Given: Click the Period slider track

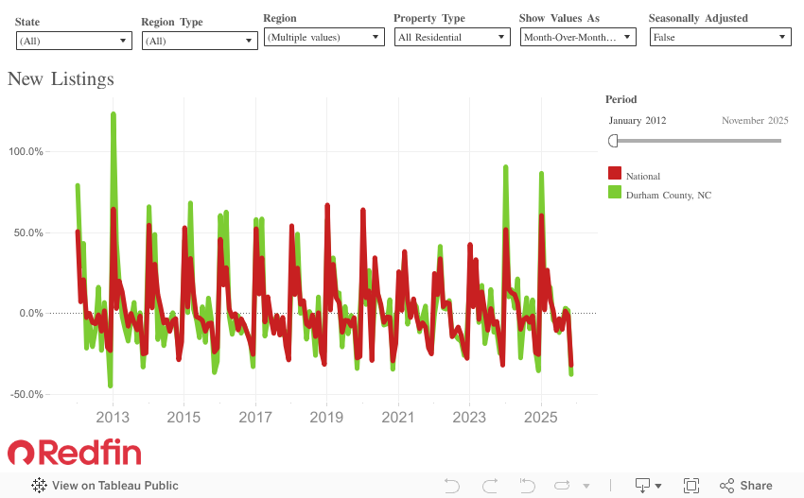Looking at the screenshot, I should click(699, 141).
